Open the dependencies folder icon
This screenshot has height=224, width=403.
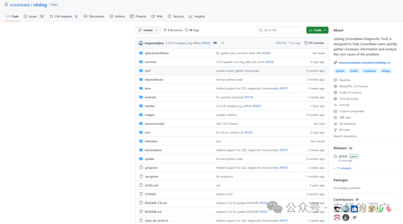point(141,79)
